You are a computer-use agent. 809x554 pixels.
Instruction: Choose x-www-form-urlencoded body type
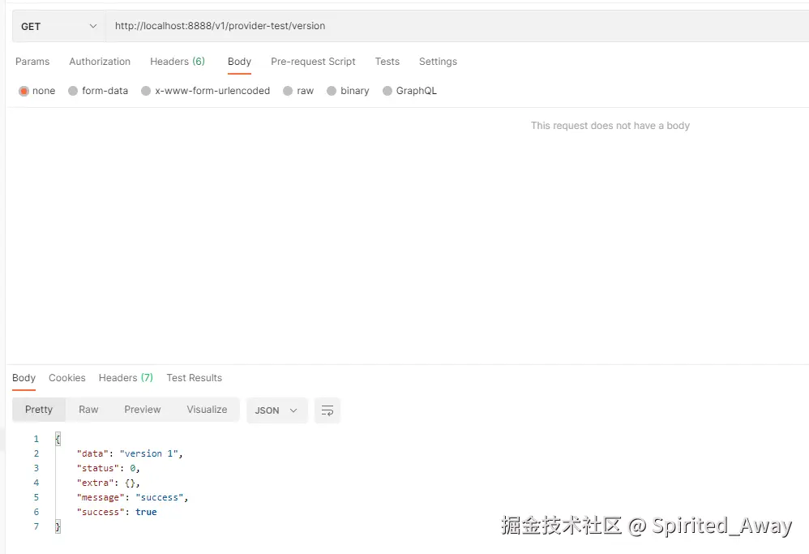[146, 91]
